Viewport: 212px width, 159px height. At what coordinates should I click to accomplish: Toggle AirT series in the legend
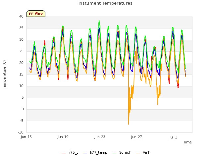point(143,152)
